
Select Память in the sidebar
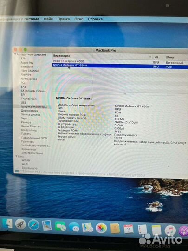[x=26, y=134]
